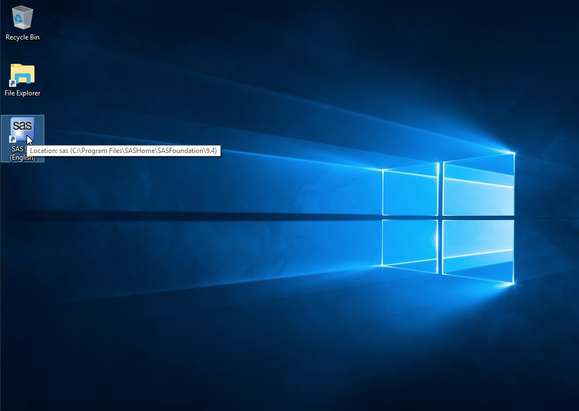Click the 'sas' logo text inside the icon
579x411 pixels.
click(x=23, y=125)
